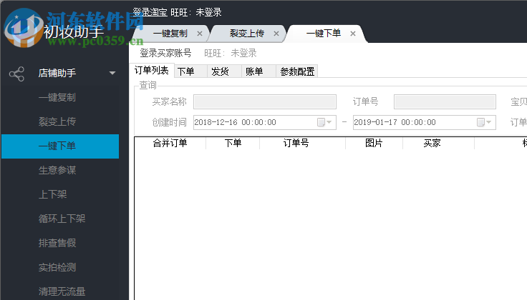527x300 pixels.
Task: Open the end date calendar dropdown
Action: click(x=485, y=122)
